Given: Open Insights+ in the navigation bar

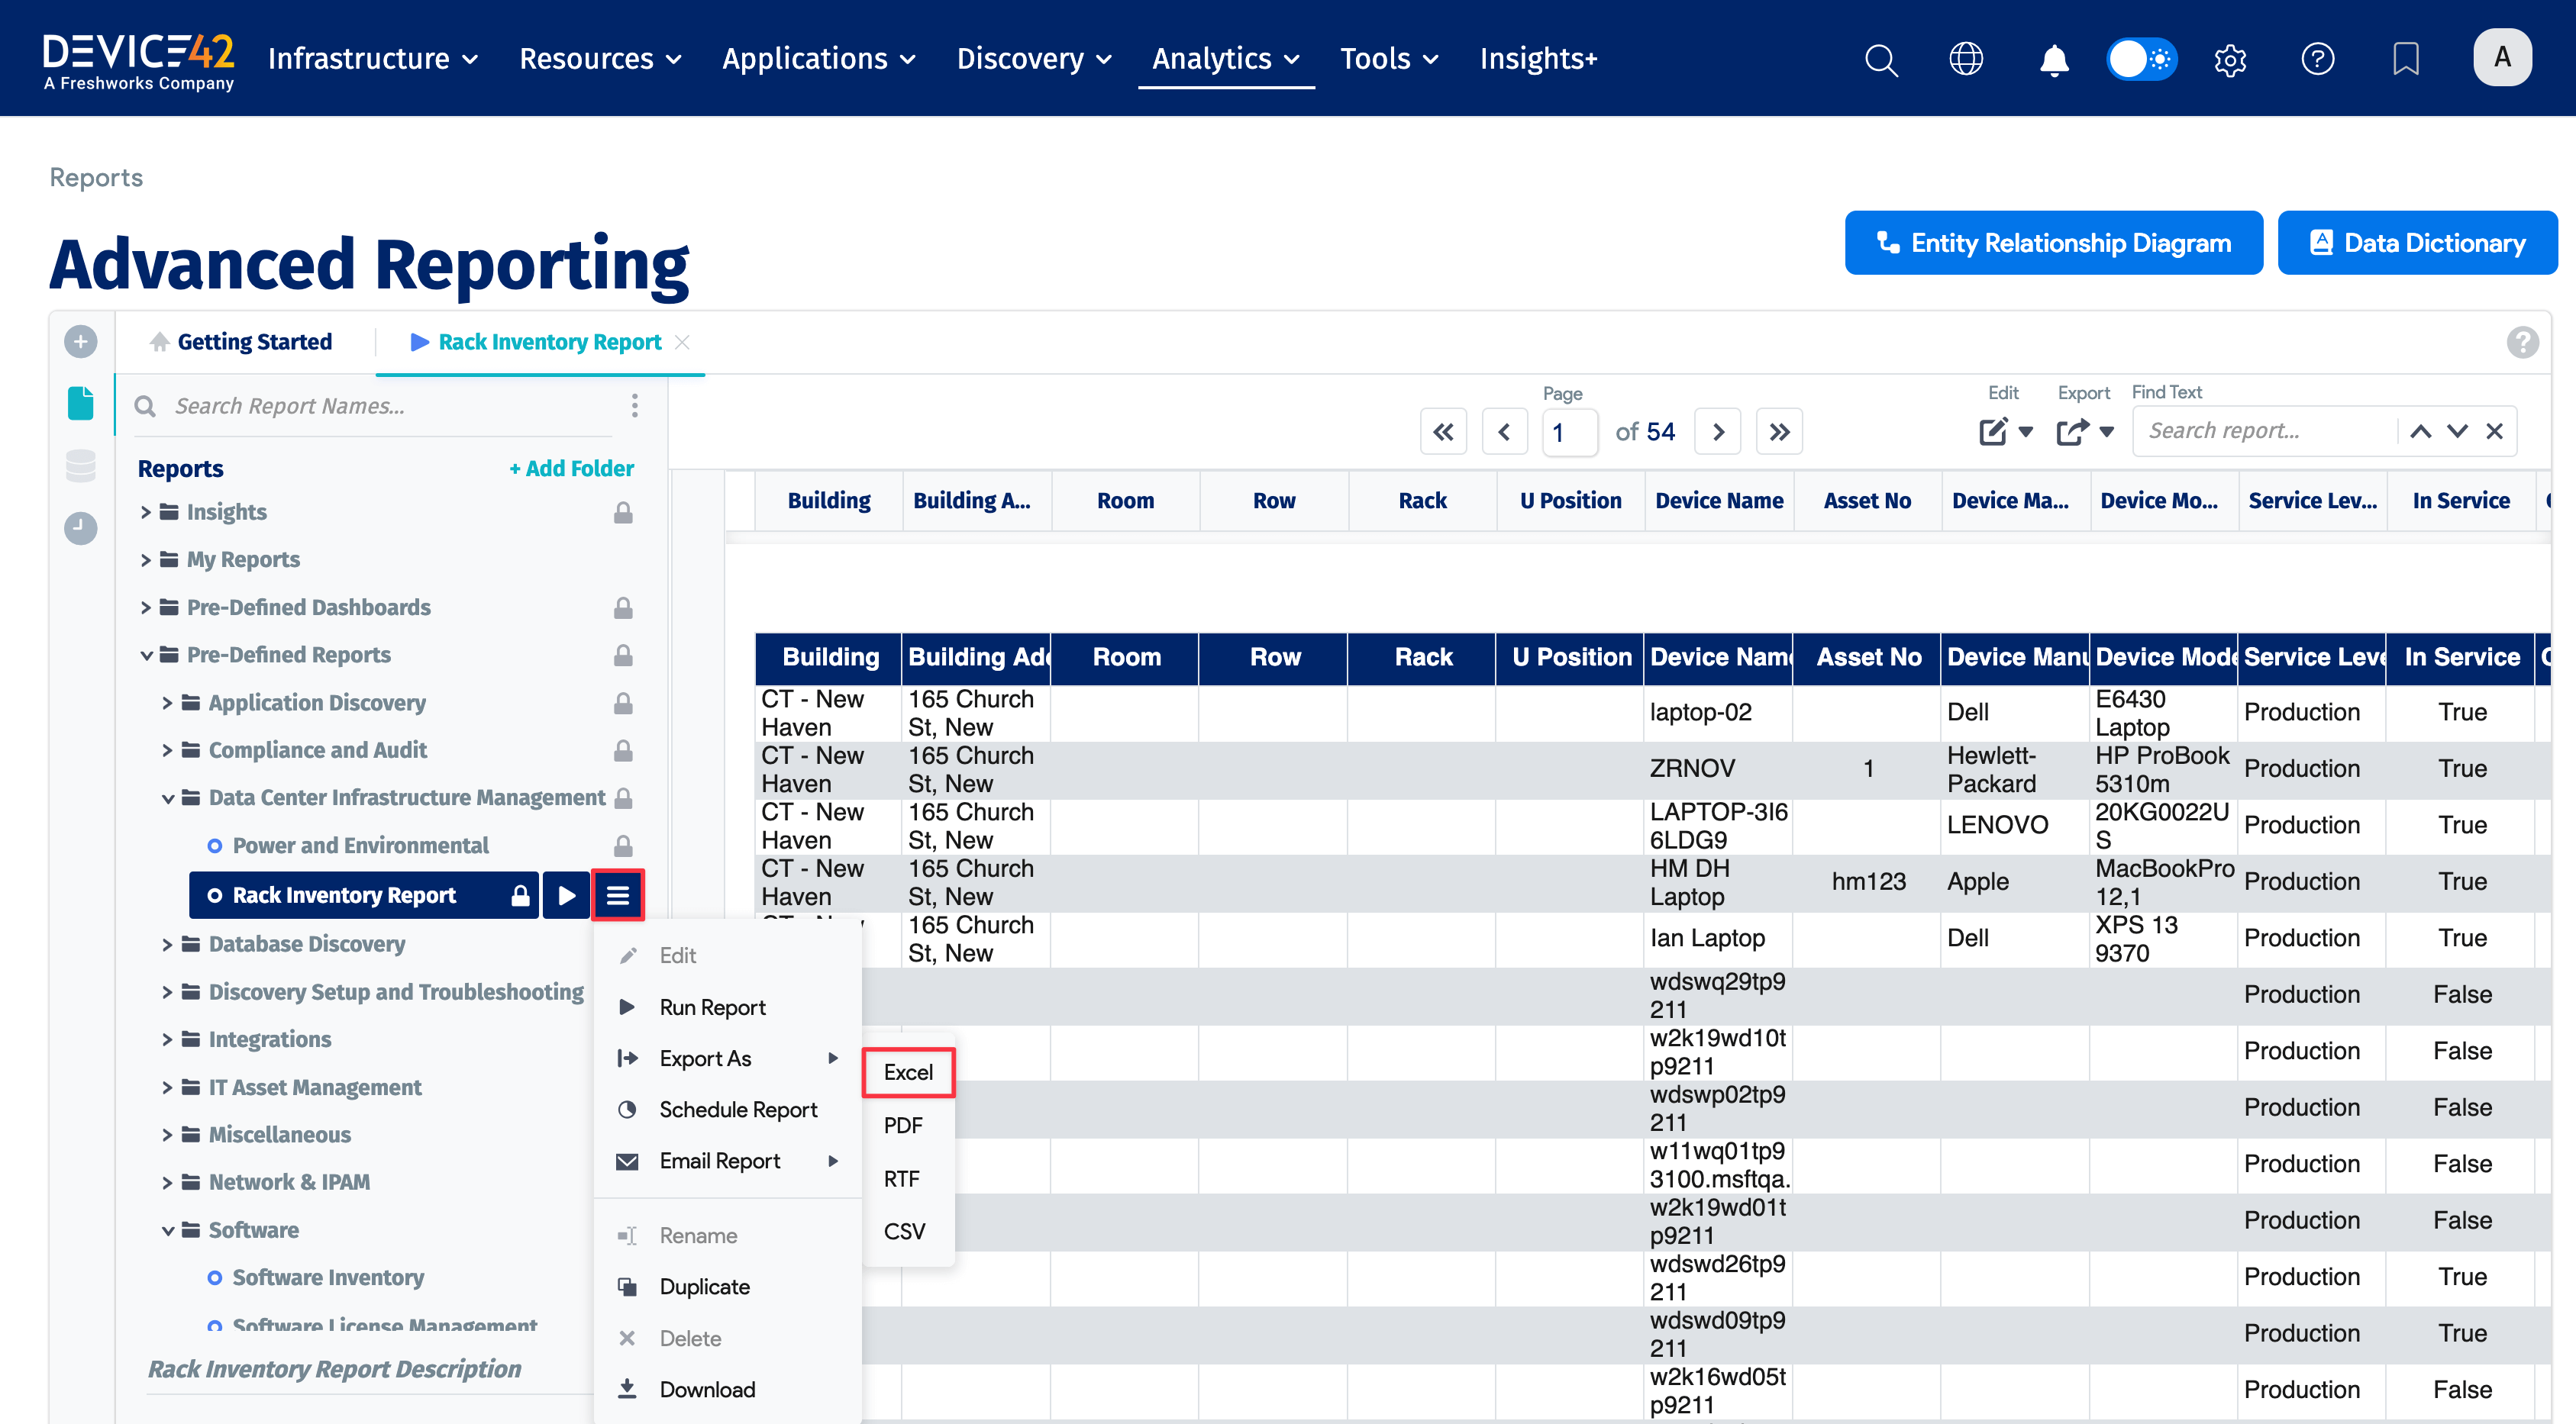Looking at the screenshot, I should coord(1538,59).
